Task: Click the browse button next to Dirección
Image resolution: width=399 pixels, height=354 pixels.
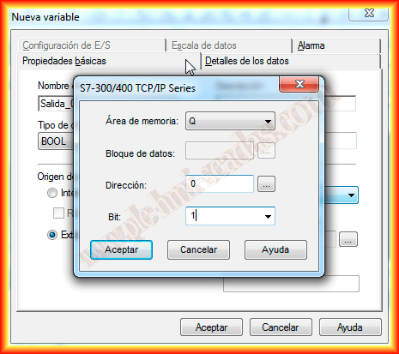Action: pos(266,183)
